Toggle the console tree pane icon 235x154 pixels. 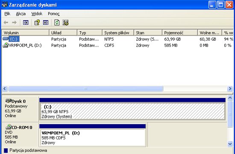26,23
